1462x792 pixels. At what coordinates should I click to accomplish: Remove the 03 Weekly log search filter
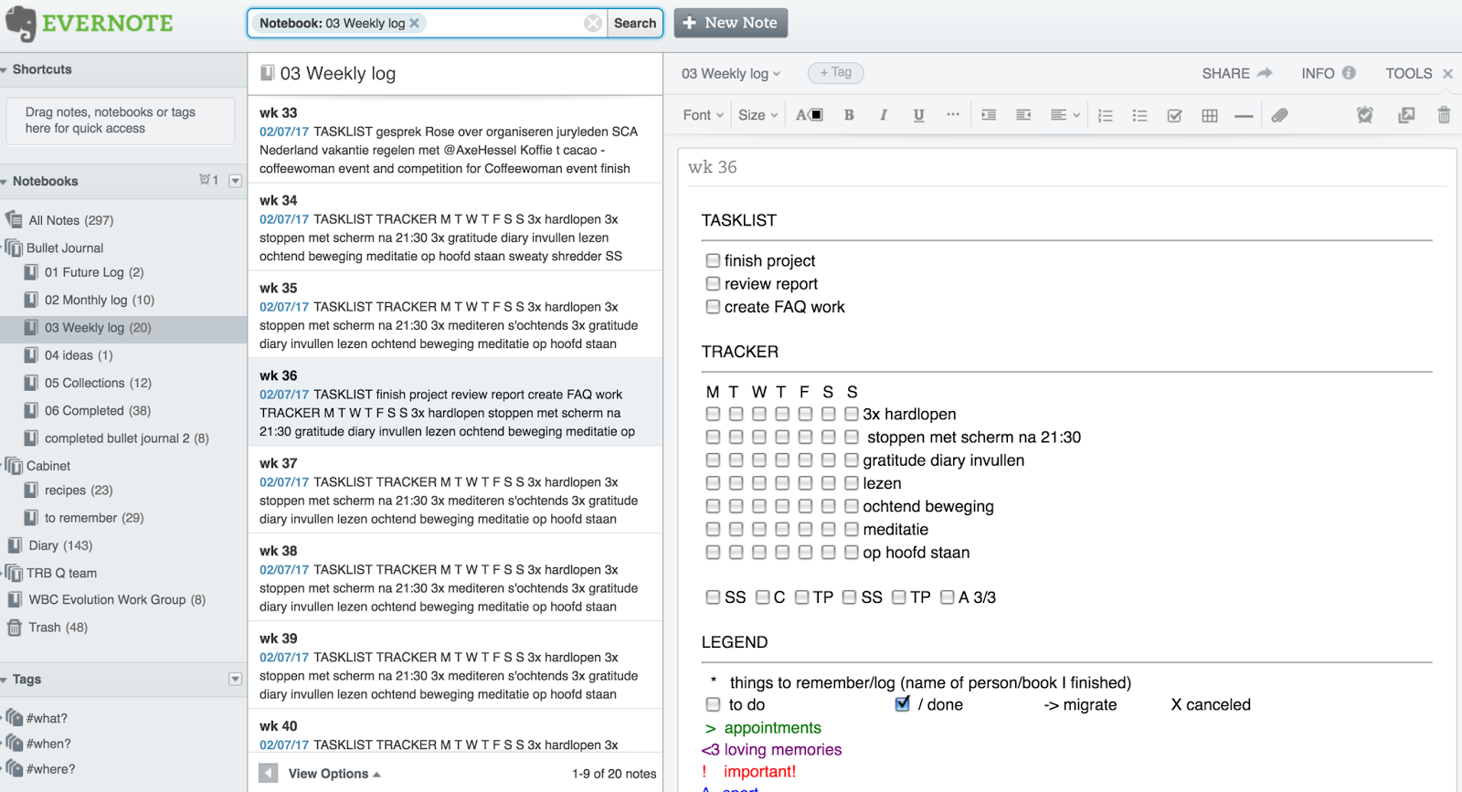(414, 23)
